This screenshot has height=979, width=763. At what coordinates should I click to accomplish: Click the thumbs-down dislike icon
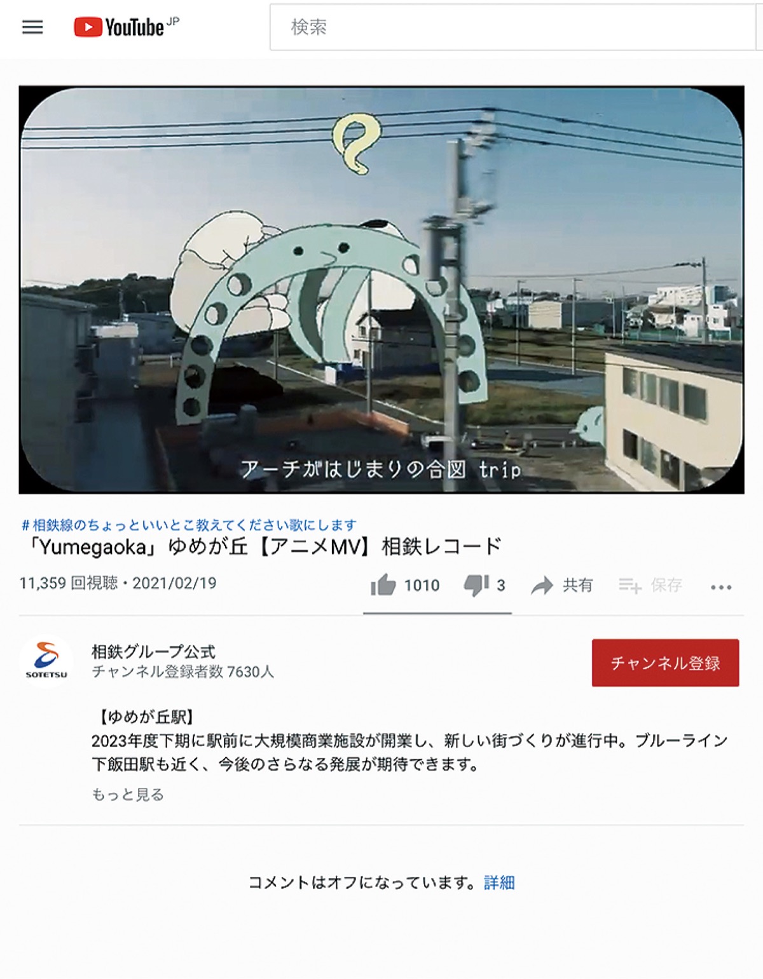click(476, 585)
